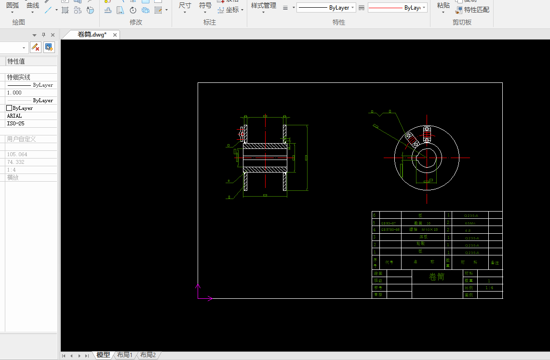Screen dimensions: 550x360
Task: Open the black ByLayer linetype combo box
Action: tap(326, 8)
